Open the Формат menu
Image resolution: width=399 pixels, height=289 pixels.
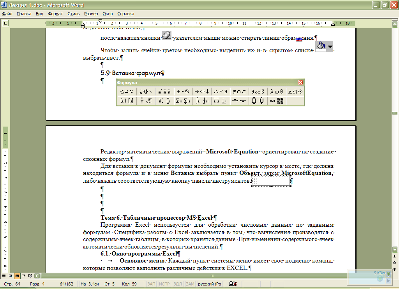pos(55,14)
